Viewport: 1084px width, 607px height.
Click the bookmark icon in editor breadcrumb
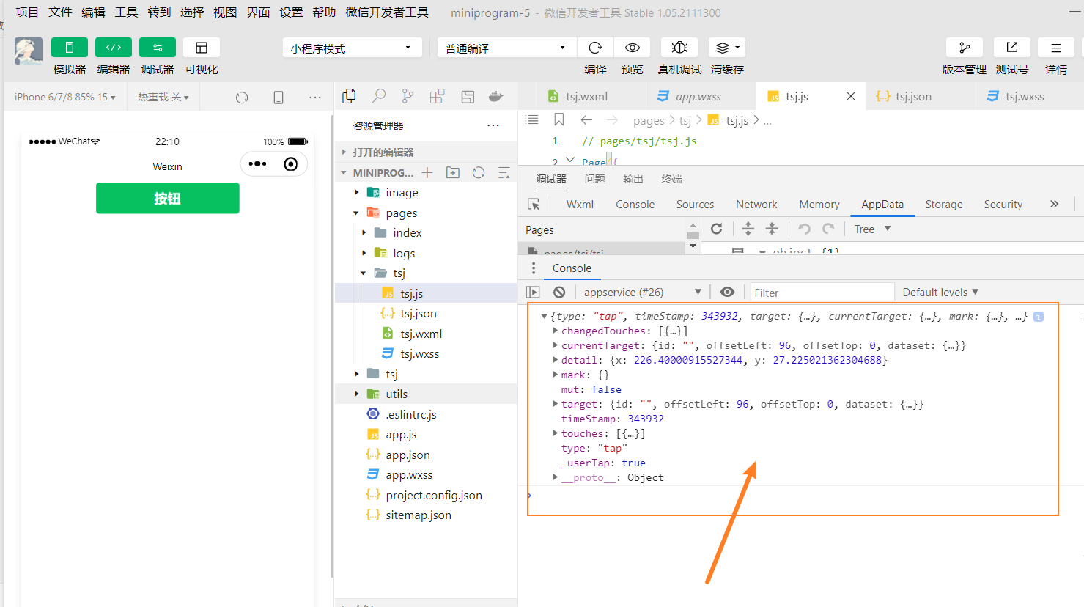click(559, 119)
